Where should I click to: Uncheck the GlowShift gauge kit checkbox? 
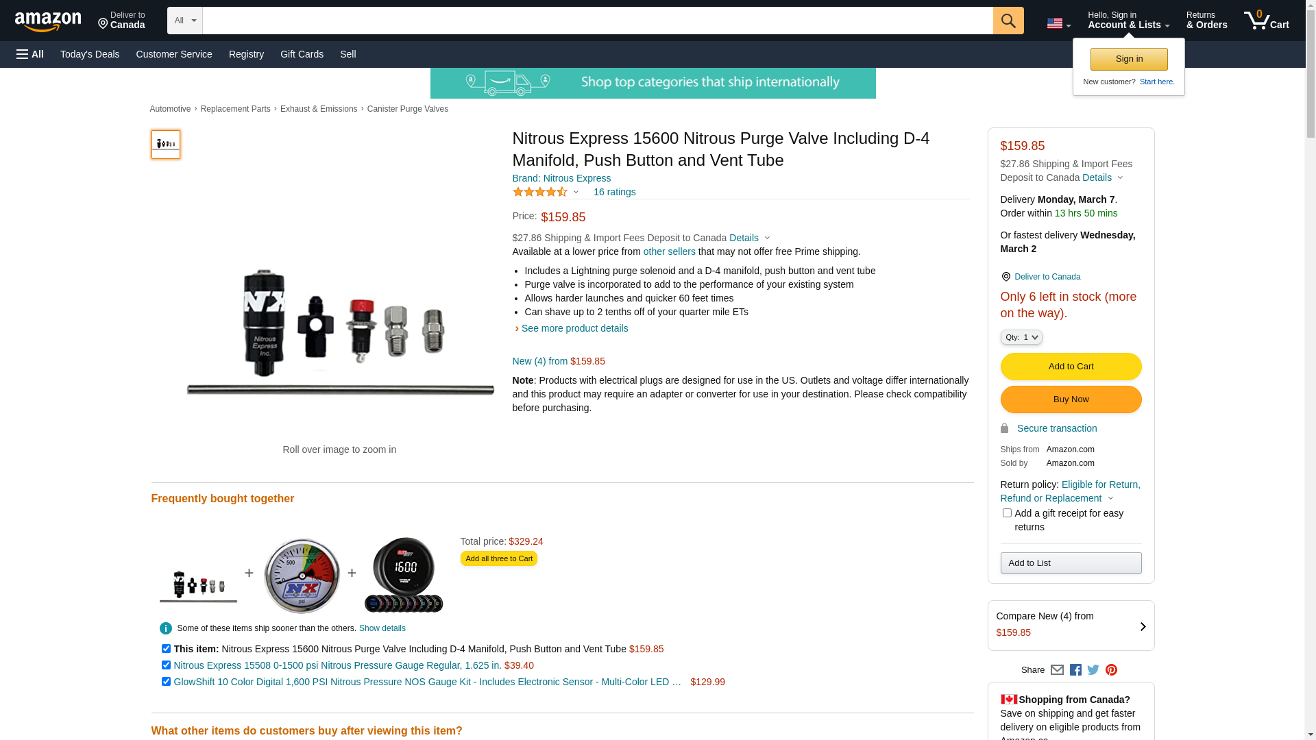166,682
